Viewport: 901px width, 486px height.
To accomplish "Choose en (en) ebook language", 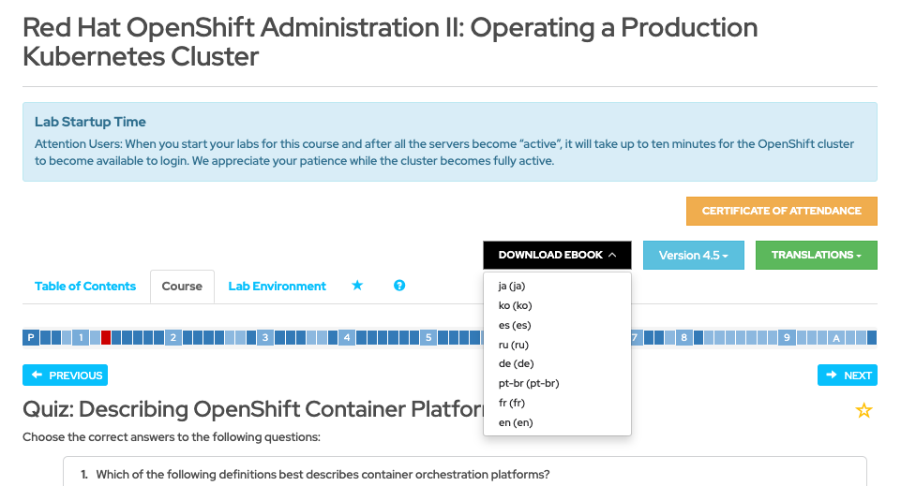I will click(x=516, y=422).
